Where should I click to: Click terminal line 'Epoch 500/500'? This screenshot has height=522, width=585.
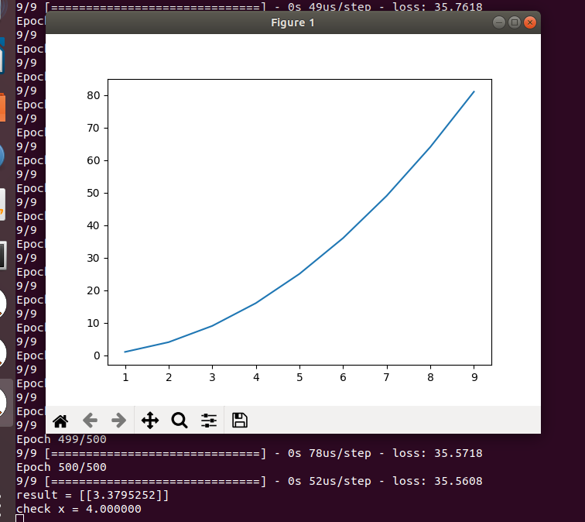[62, 468]
